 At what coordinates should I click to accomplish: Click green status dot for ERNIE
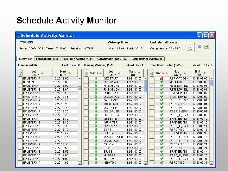[96, 151]
